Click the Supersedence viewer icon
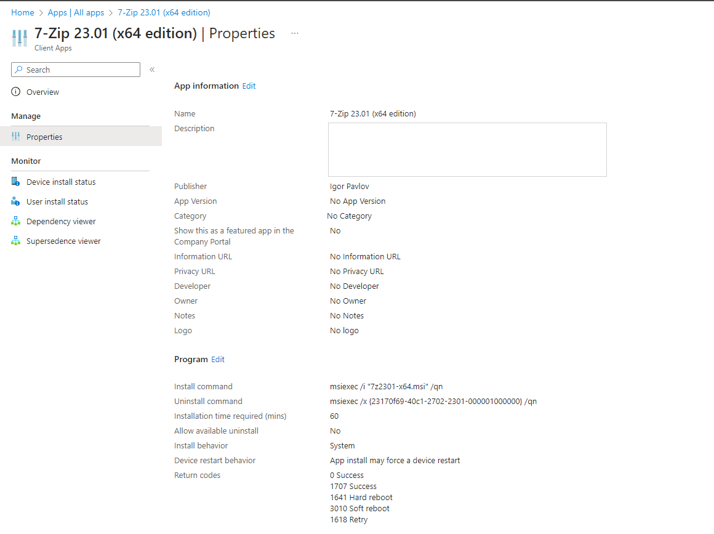 16,241
